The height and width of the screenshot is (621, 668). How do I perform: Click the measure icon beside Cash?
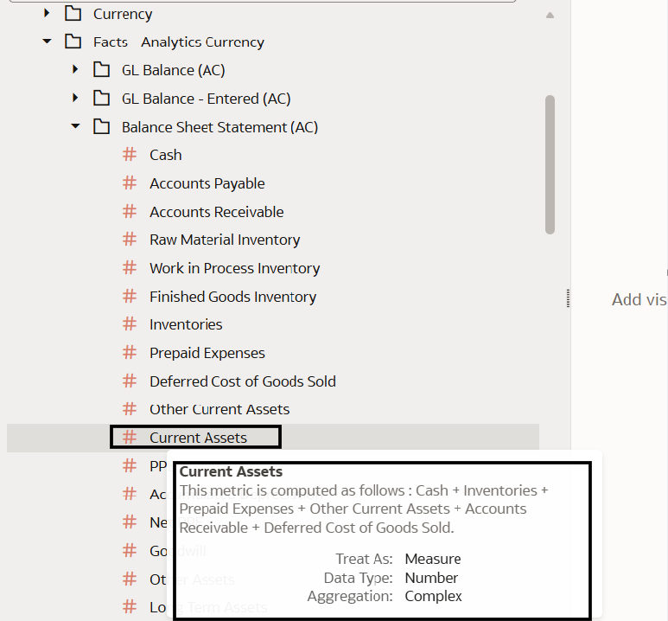tap(130, 155)
